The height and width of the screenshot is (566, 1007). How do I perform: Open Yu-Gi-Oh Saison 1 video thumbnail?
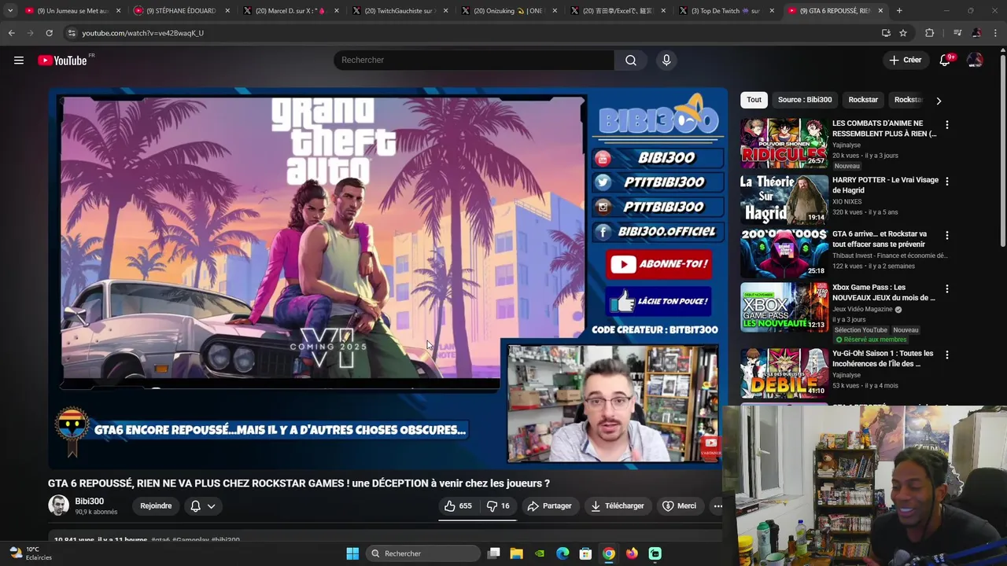click(784, 373)
